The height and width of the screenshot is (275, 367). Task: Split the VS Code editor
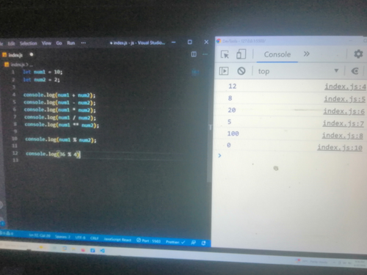(x=194, y=54)
